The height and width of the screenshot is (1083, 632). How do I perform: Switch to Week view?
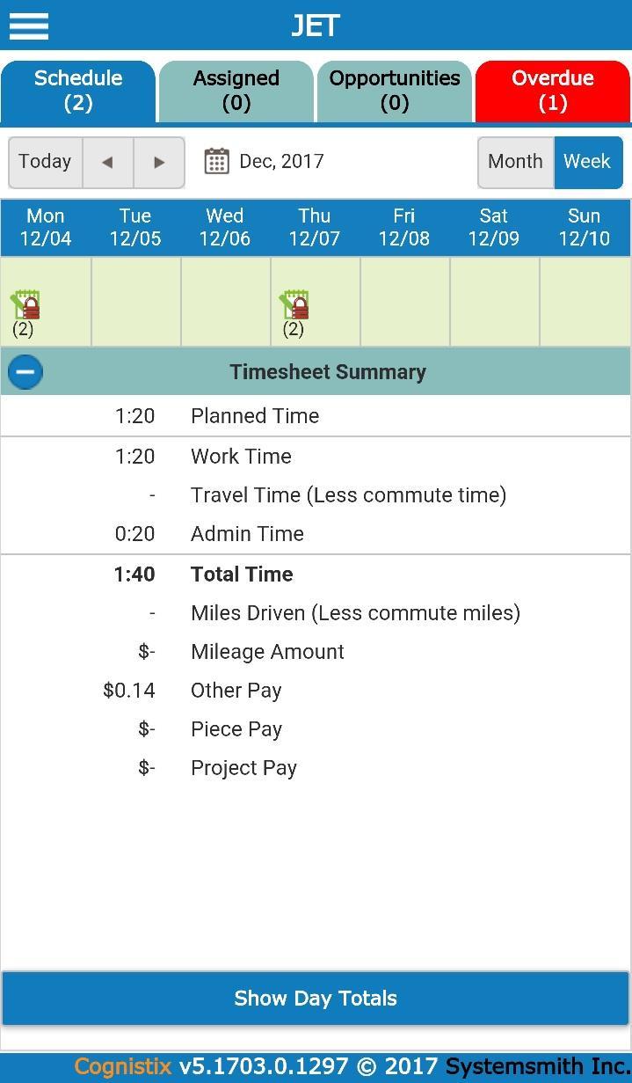[x=587, y=162]
